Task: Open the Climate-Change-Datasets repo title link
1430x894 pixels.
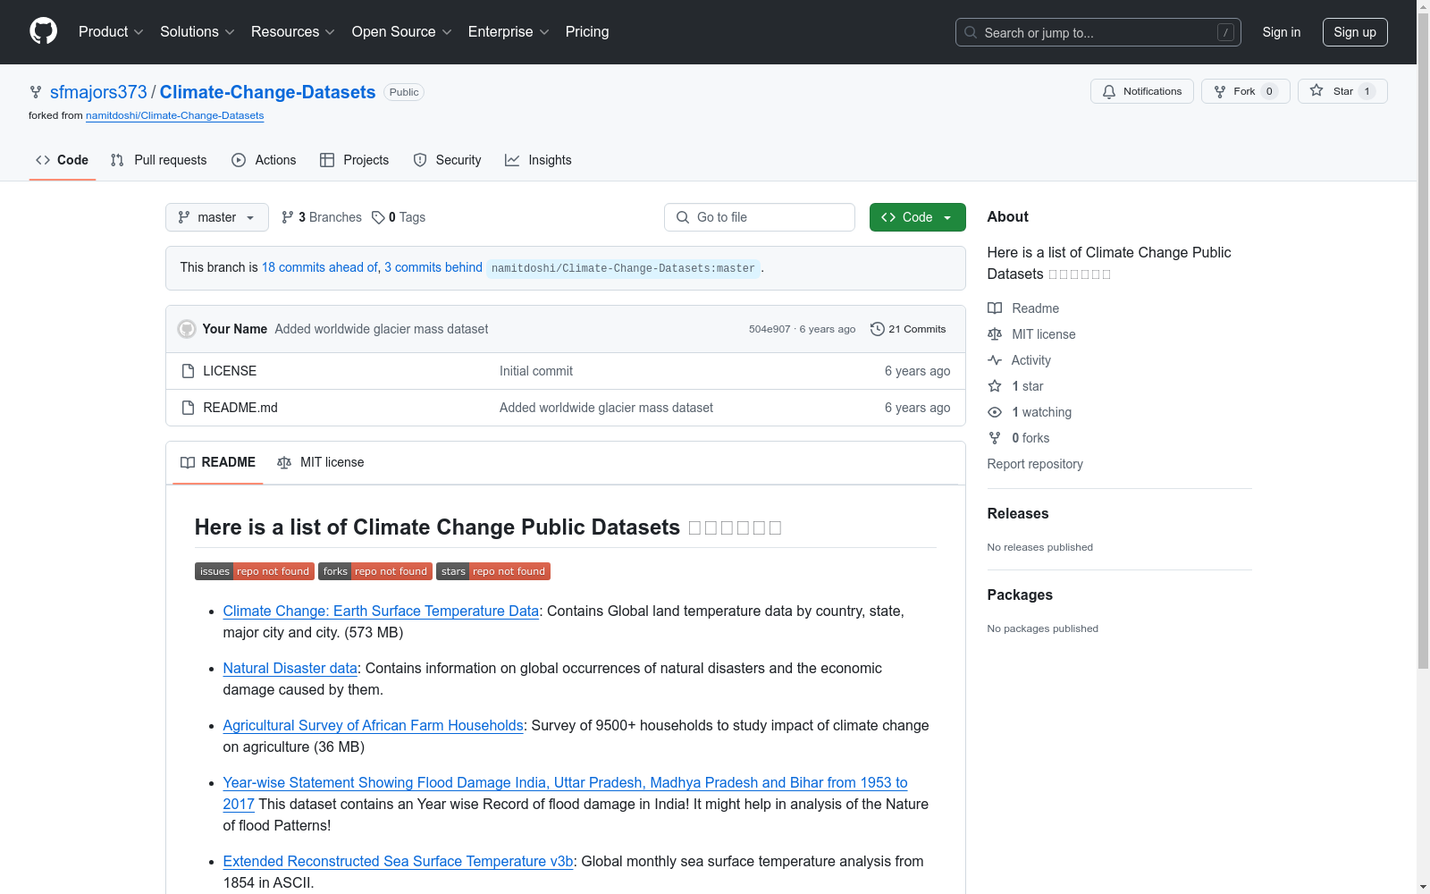Action: coord(267,92)
